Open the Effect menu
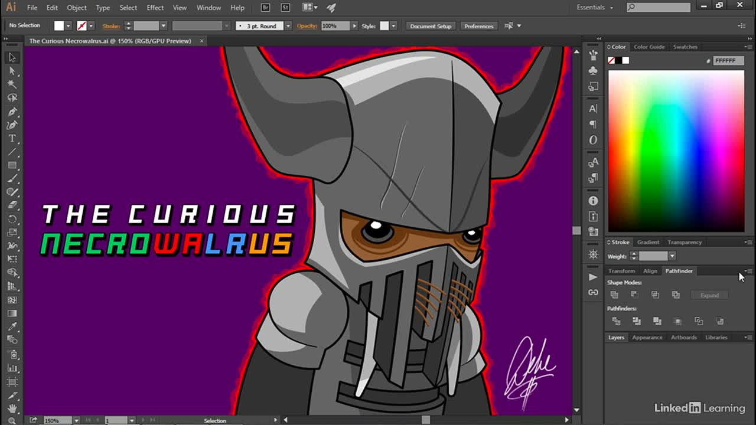The height and width of the screenshot is (425, 756). [x=155, y=8]
